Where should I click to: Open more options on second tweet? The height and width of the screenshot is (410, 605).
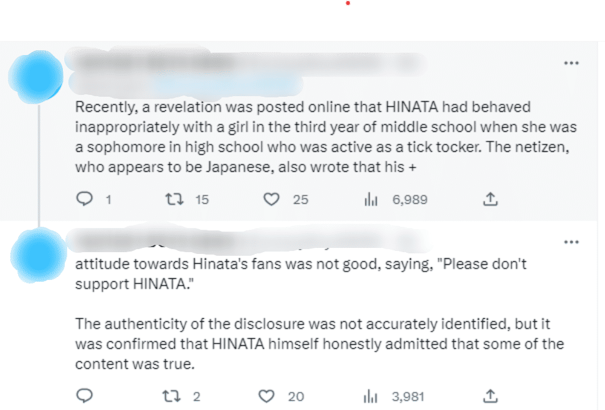click(x=571, y=242)
